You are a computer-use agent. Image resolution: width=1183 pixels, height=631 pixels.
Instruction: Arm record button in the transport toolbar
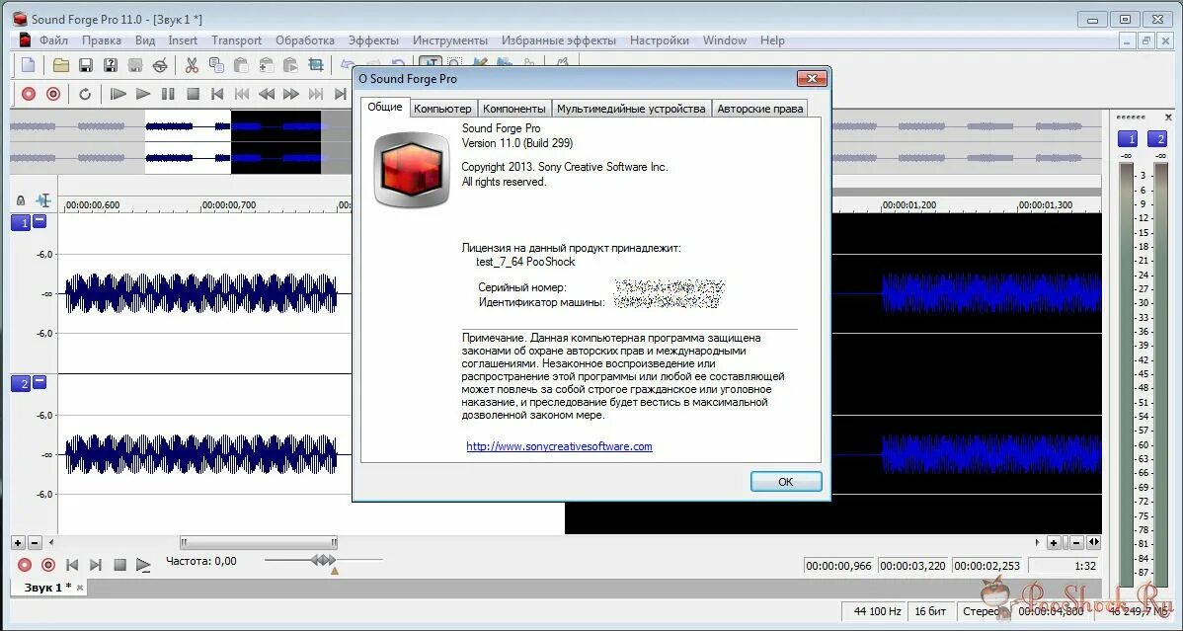pyautogui.click(x=29, y=95)
